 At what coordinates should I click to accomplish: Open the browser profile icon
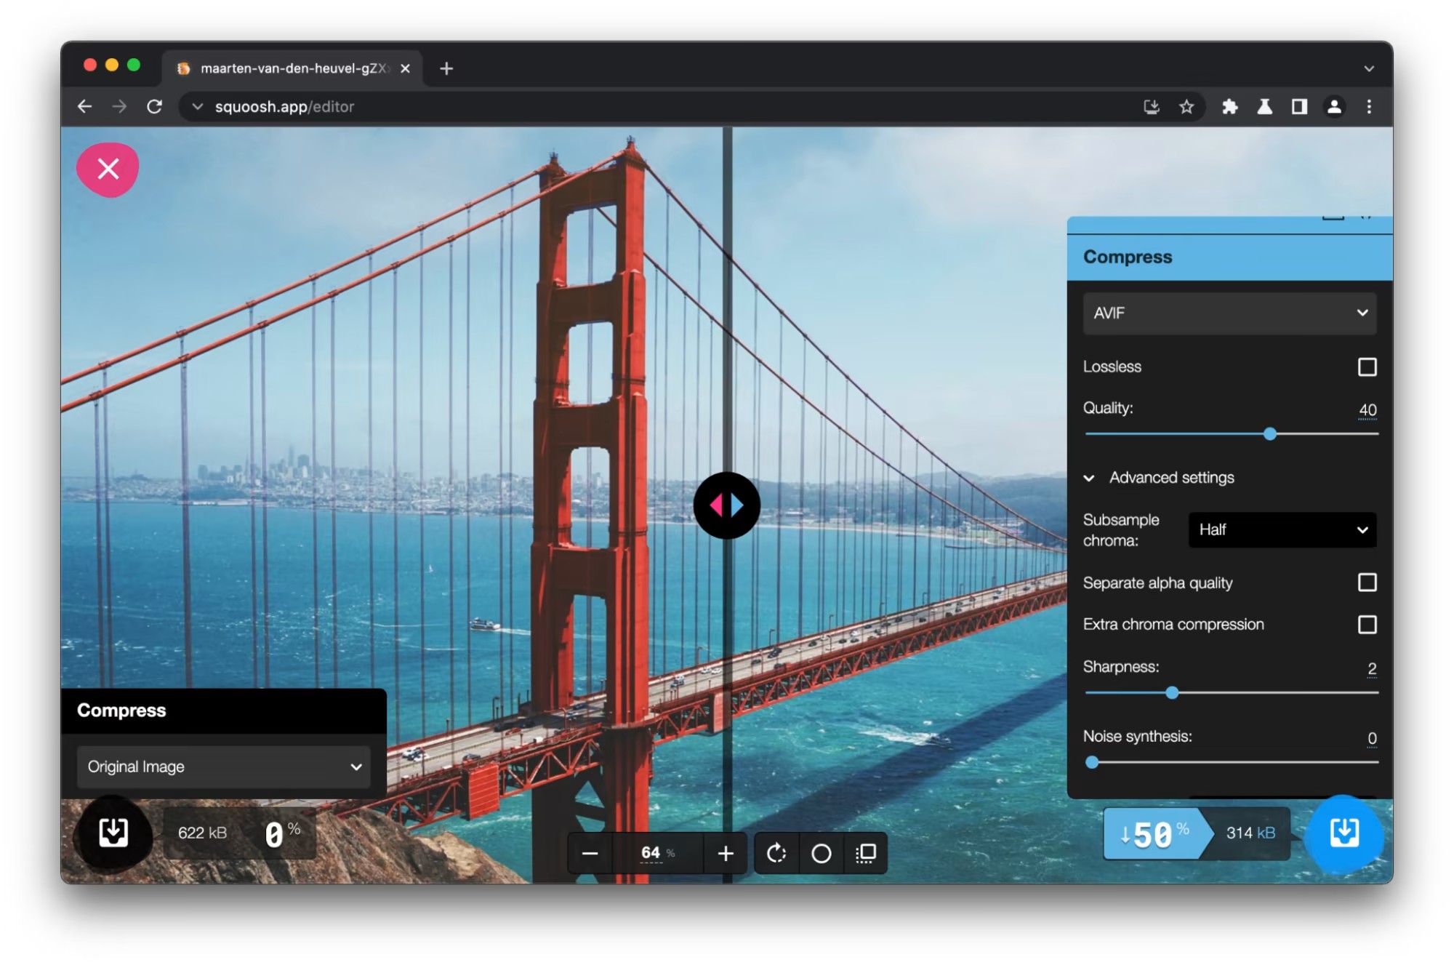coord(1334,107)
